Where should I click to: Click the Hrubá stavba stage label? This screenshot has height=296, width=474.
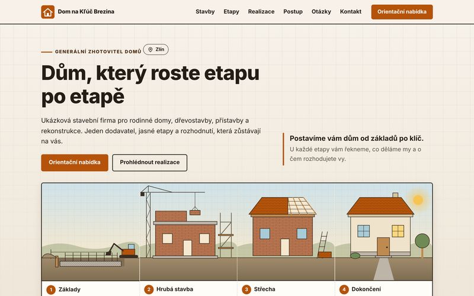point(174,289)
